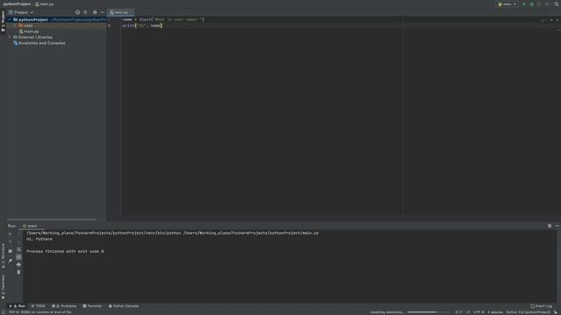Image resolution: width=561 pixels, height=315 pixels.
Task: Click main.py in the navigation breadcrumb
Action: (45, 4)
